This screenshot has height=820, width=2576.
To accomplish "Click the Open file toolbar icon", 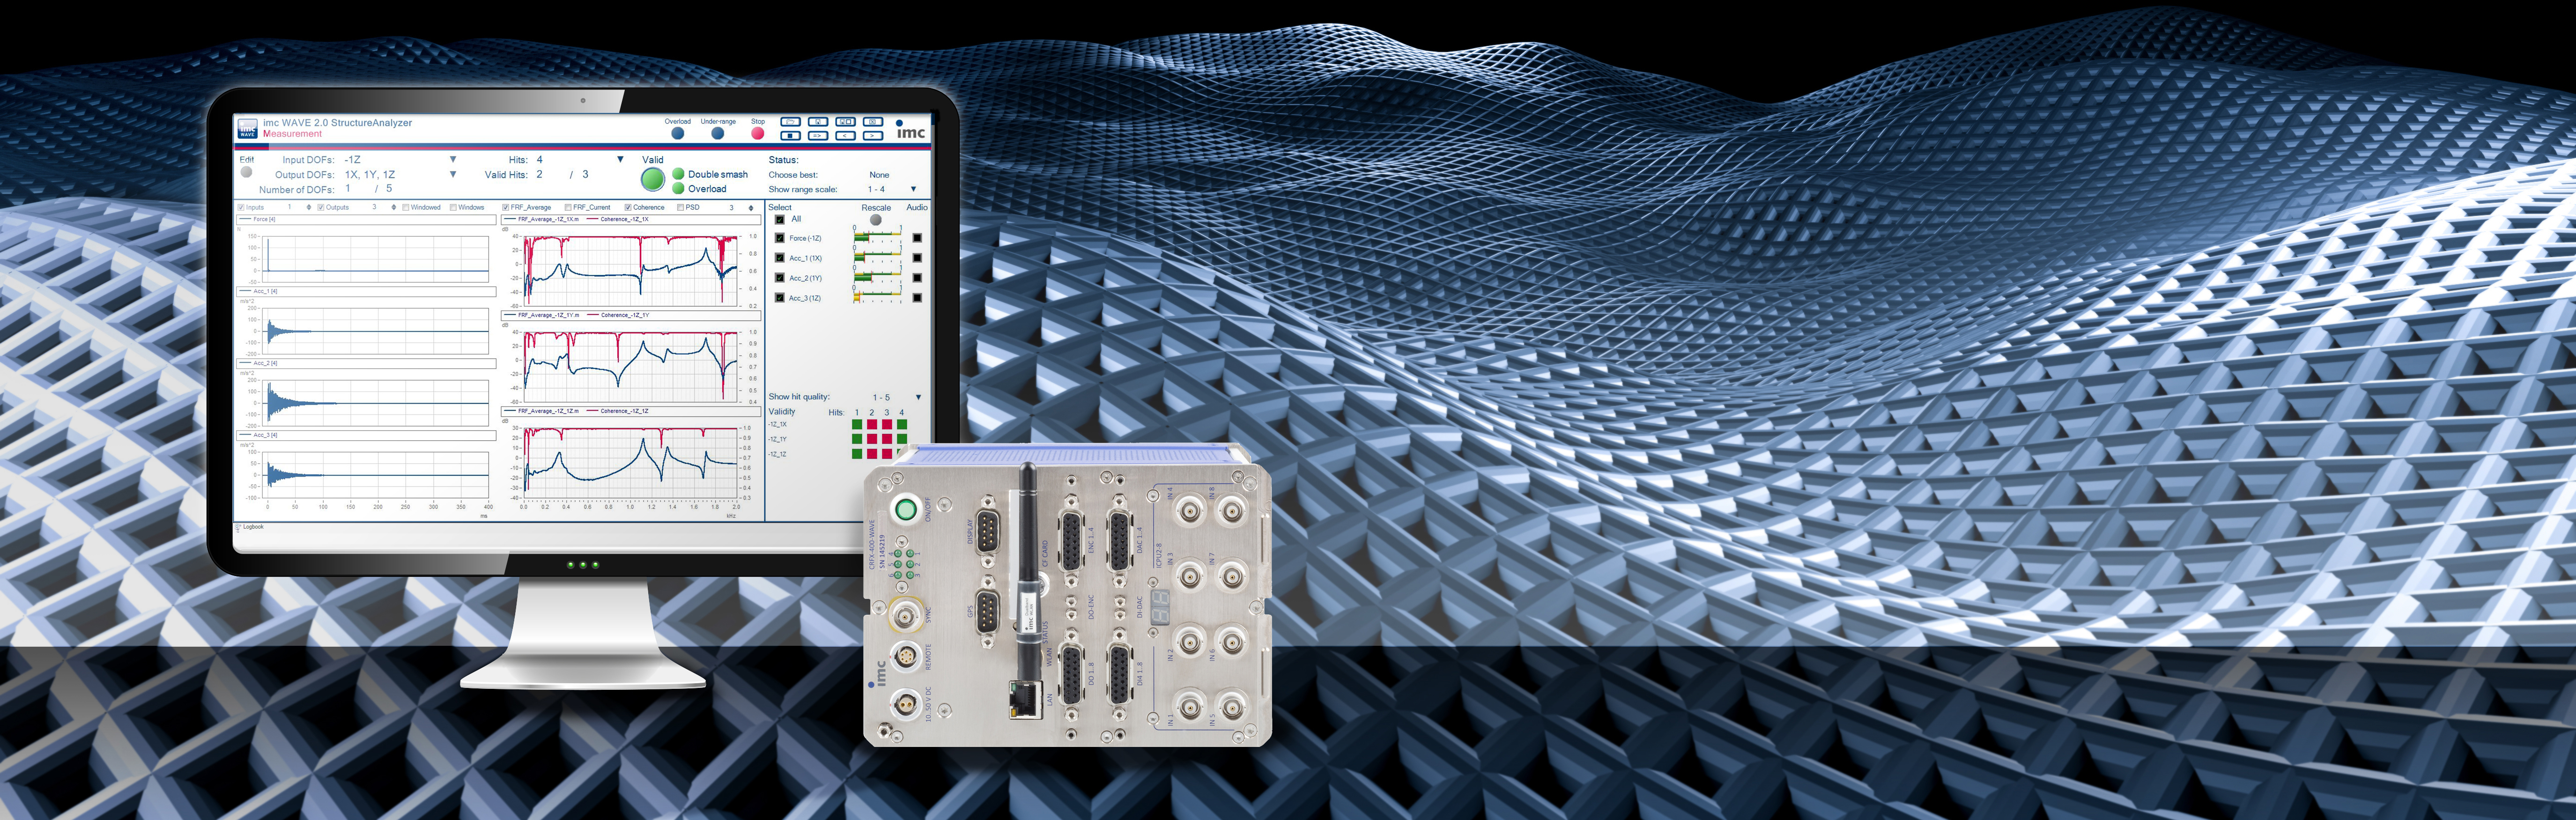I will [791, 122].
